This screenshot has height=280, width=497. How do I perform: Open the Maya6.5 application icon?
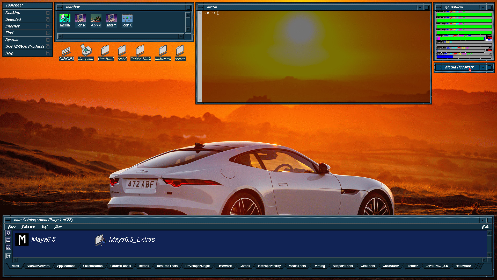click(22, 239)
